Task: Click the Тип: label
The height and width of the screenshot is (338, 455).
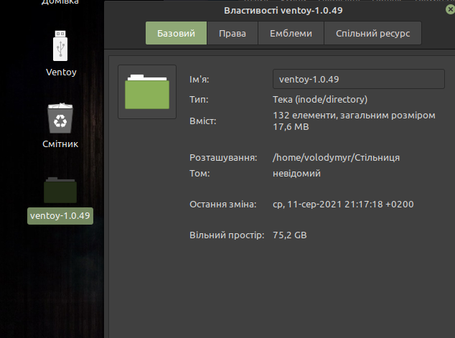Action: (199, 100)
